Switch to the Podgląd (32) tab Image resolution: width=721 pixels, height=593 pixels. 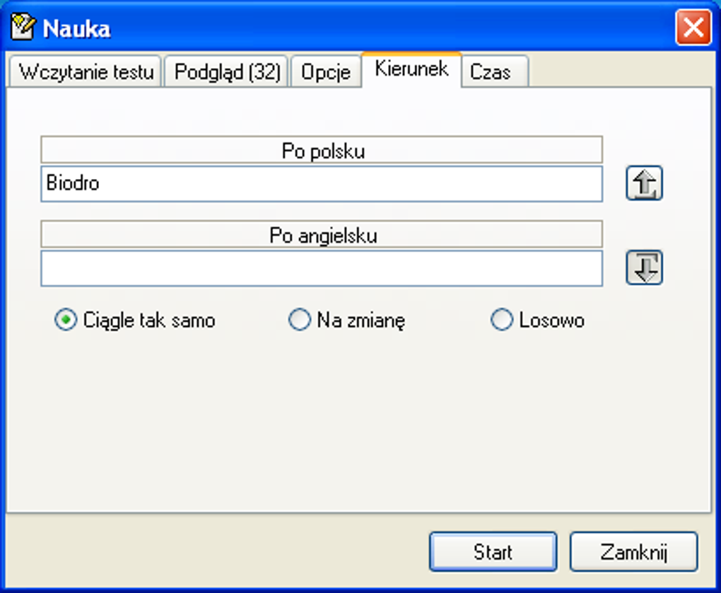(227, 72)
